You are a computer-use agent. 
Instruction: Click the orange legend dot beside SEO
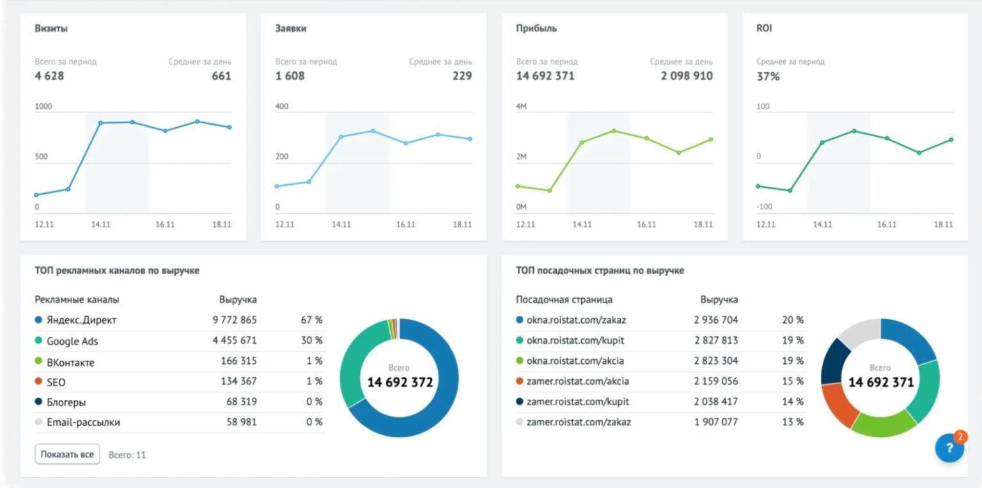tap(39, 382)
